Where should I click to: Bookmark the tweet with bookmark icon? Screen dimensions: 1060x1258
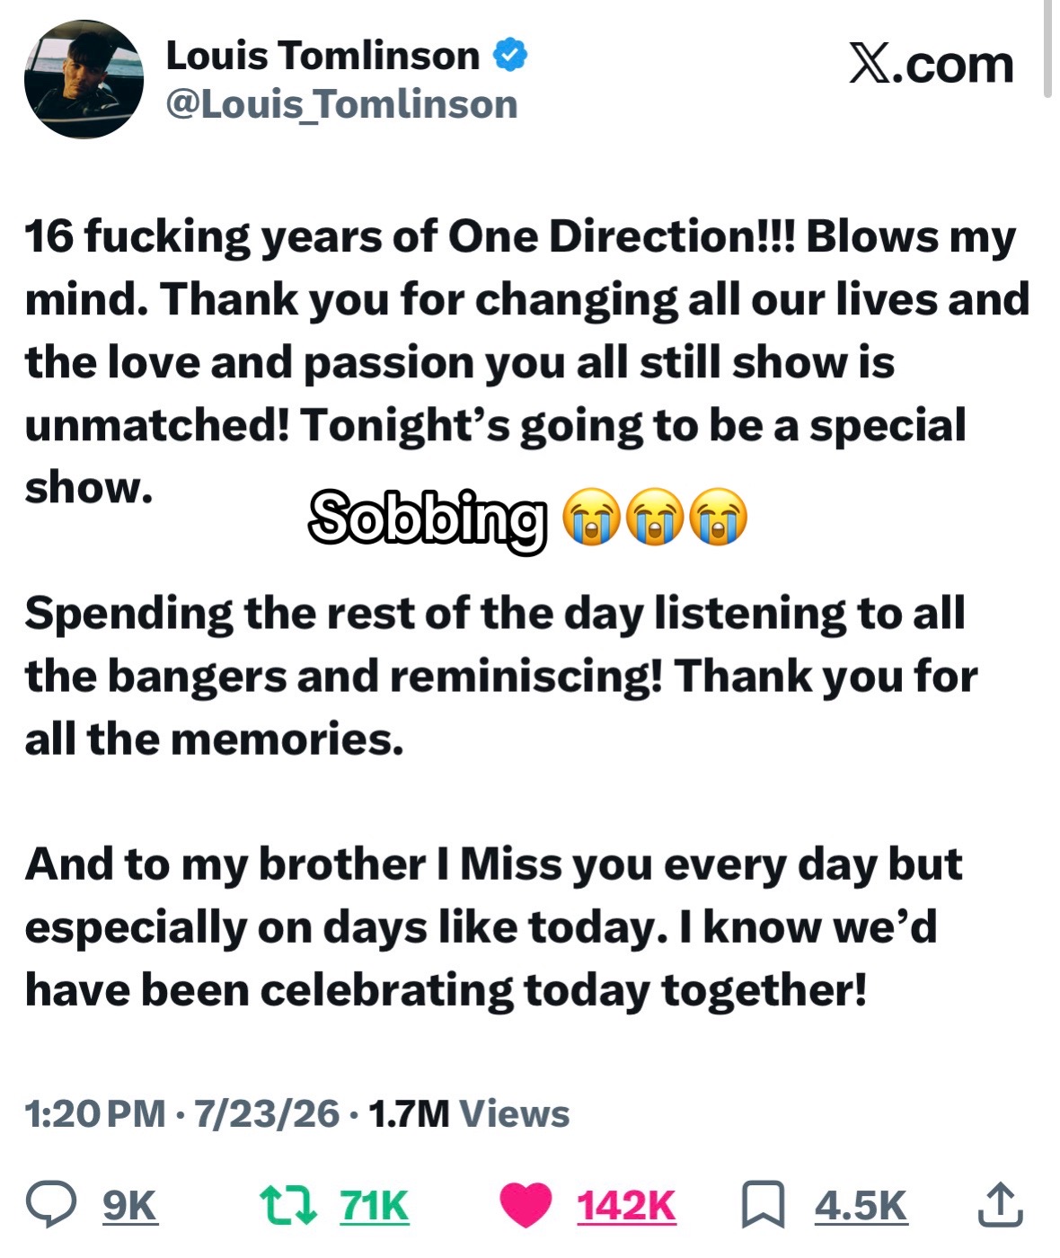point(763,1206)
